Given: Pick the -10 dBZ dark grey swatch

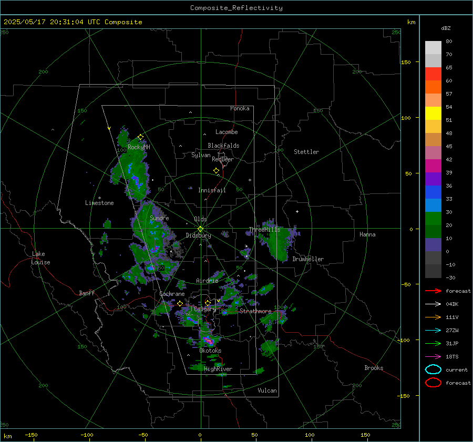Looking at the screenshot, I should tap(433, 271).
